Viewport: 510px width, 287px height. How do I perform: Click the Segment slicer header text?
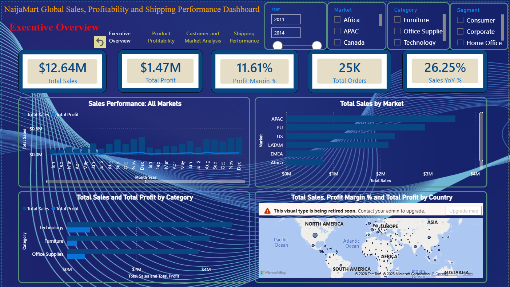point(468,10)
